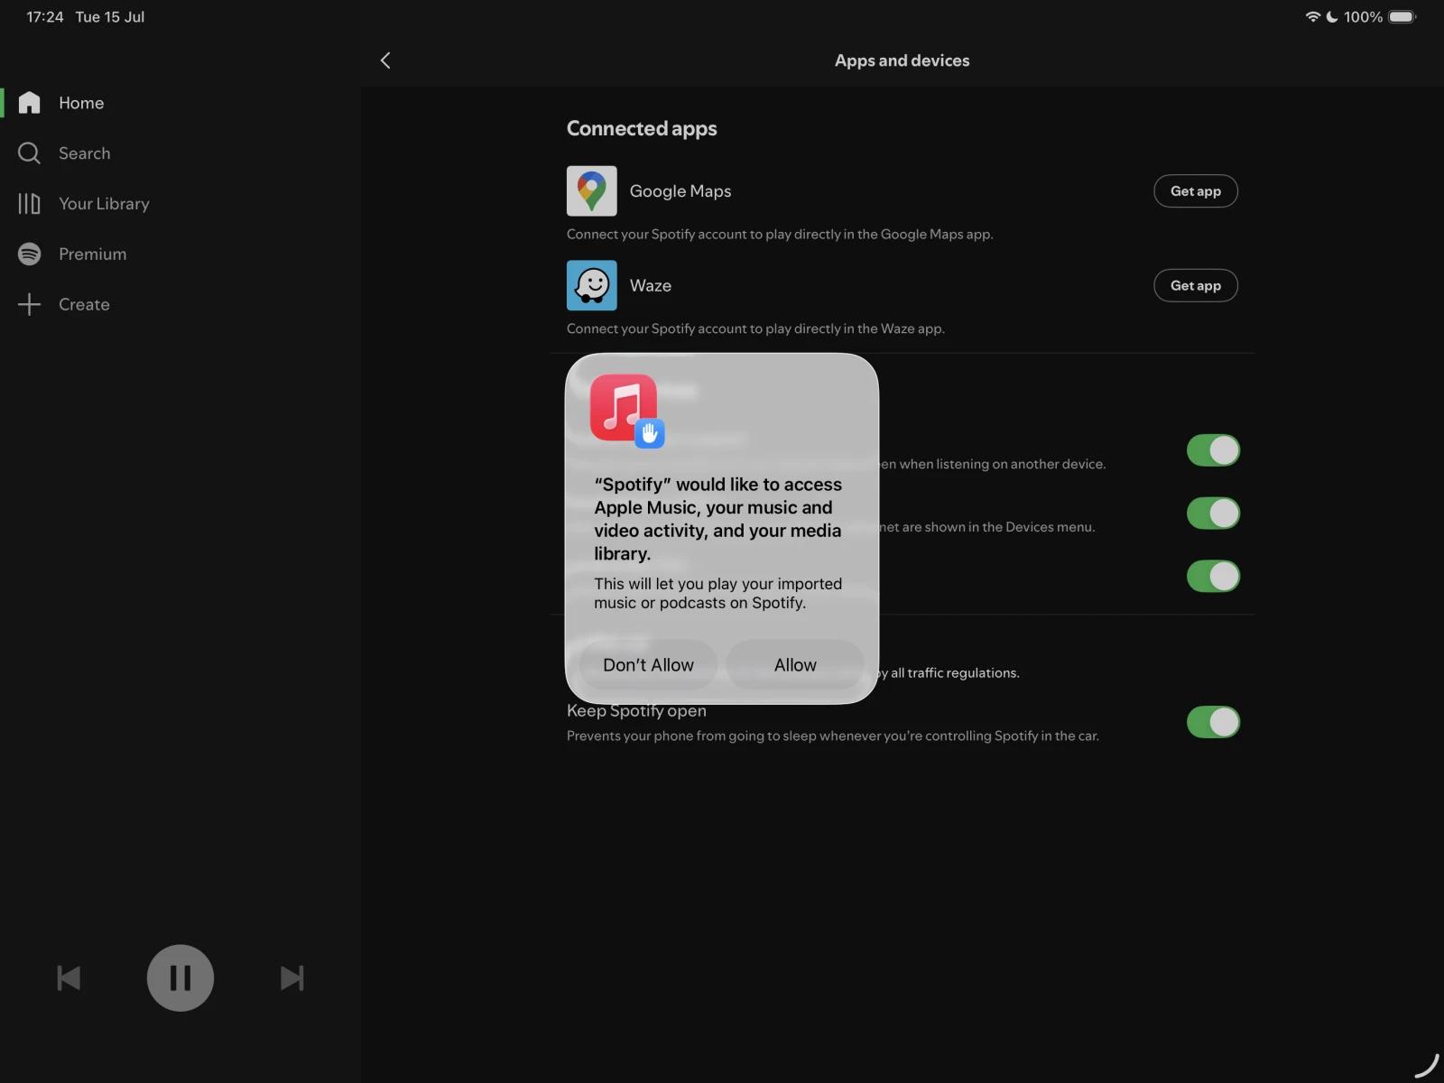Switch off the Devices menu visibility toggle
1444x1083 pixels.
click(x=1213, y=514)
